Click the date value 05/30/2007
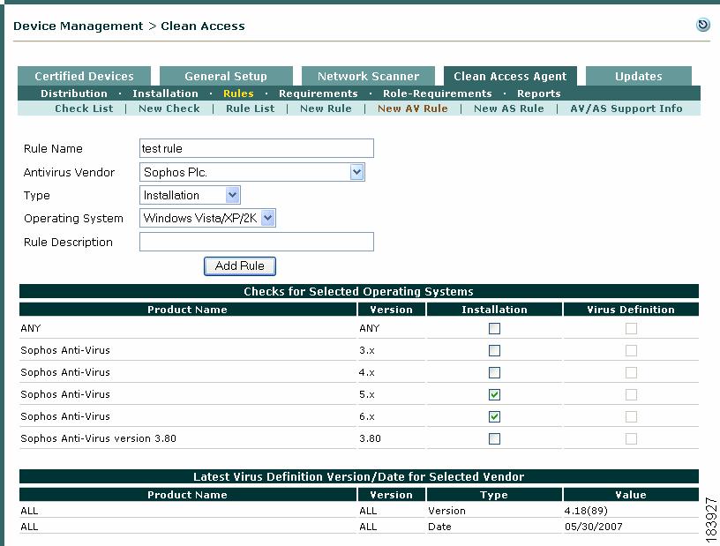The image size is (720, 546). click(594, 527)
